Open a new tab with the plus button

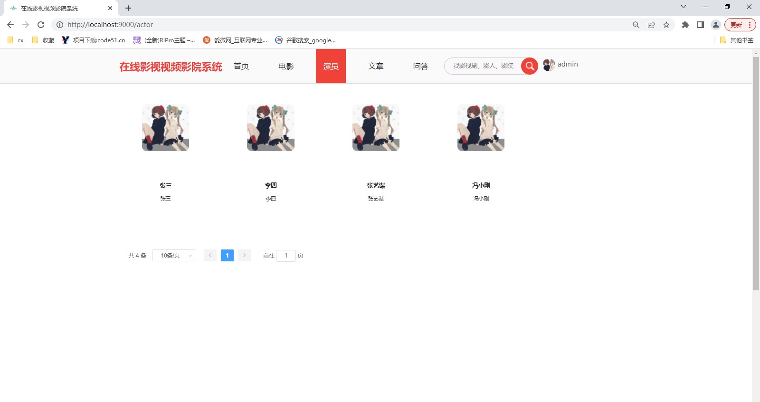128,8
